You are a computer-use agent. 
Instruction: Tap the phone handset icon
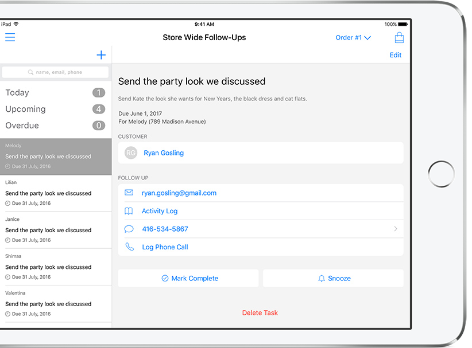(129, 247)
